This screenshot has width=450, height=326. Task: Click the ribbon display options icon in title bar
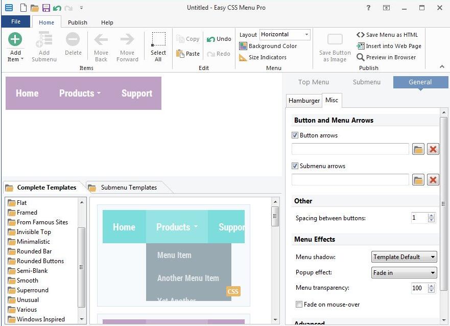(x=387, y=8)
